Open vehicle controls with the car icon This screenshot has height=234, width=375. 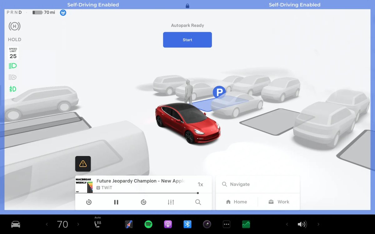(15, 224)
